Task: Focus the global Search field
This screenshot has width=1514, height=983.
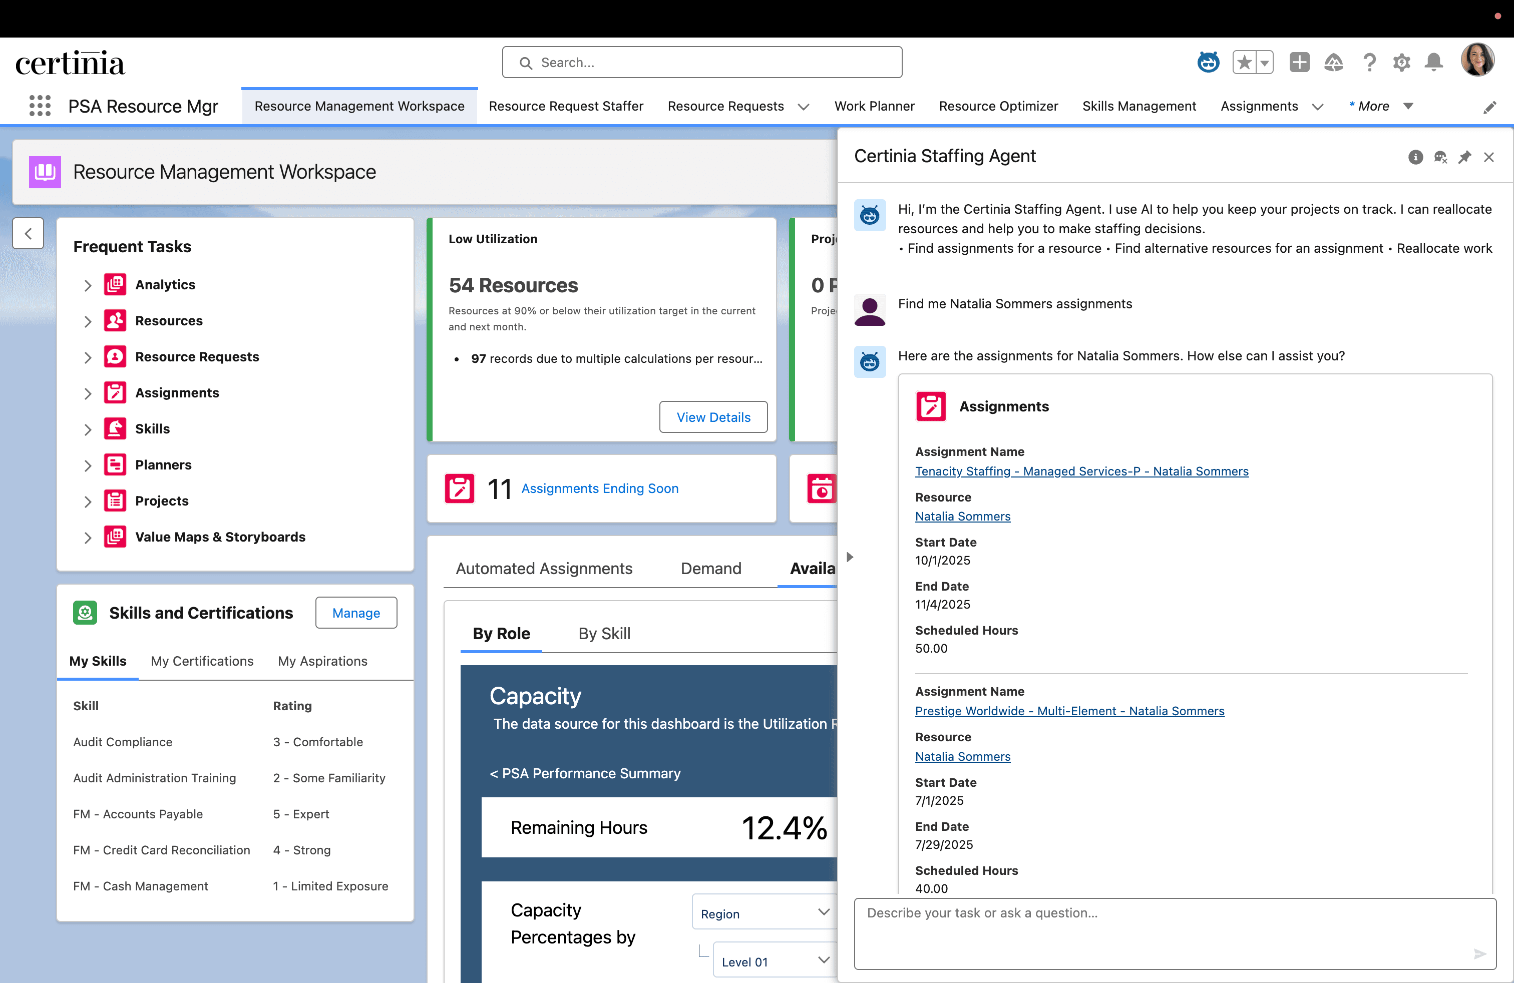Action: tap(701, 62)
